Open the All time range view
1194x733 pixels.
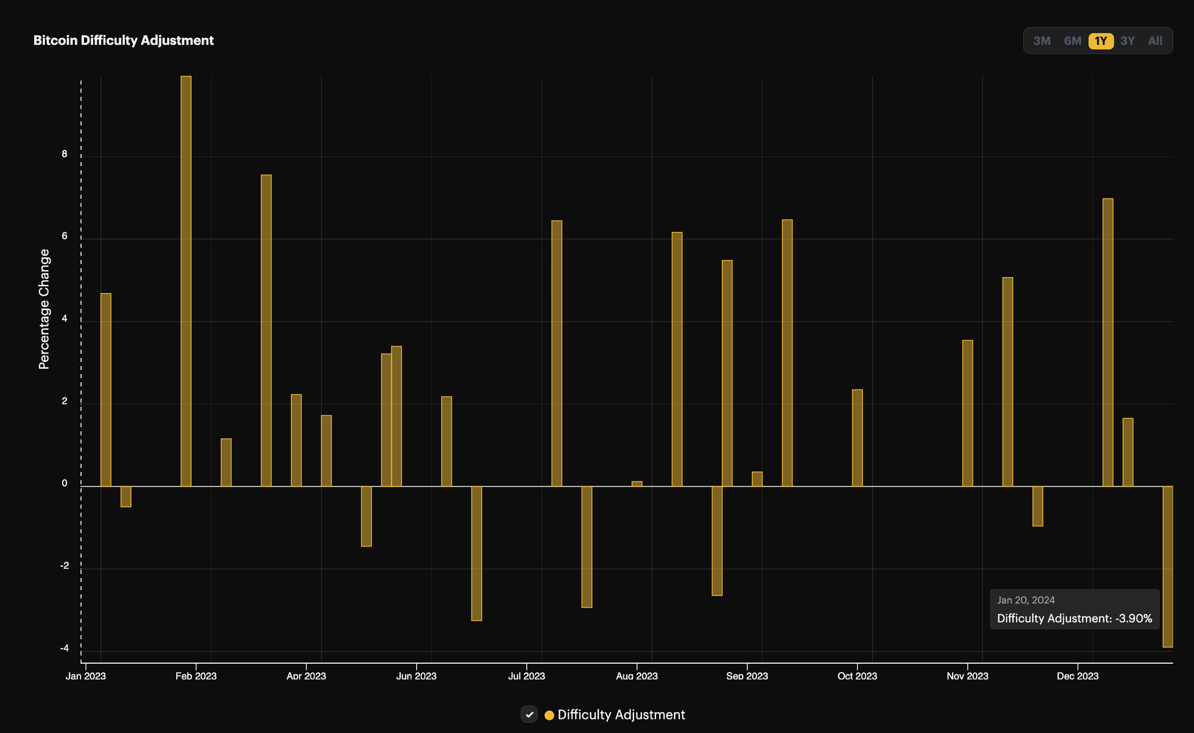point(1155,41)
